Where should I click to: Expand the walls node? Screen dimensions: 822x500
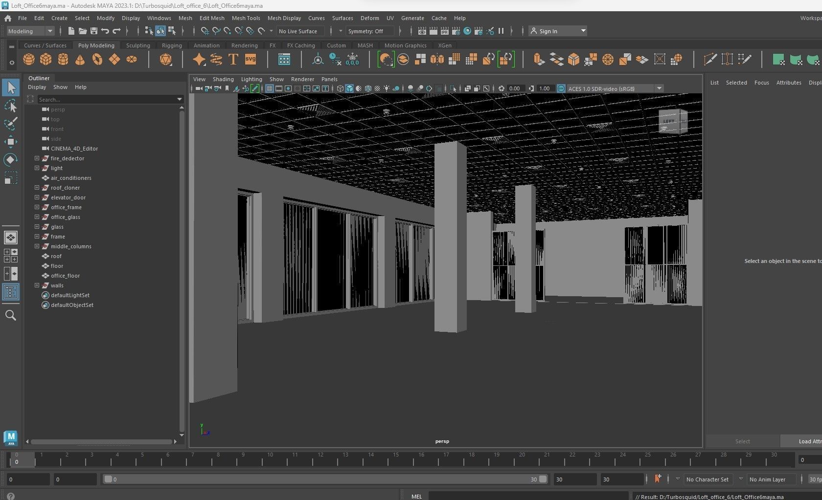click(x=37, y=285)
